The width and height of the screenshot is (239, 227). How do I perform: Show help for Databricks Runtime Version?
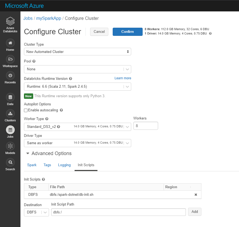(x=71, y=78)
